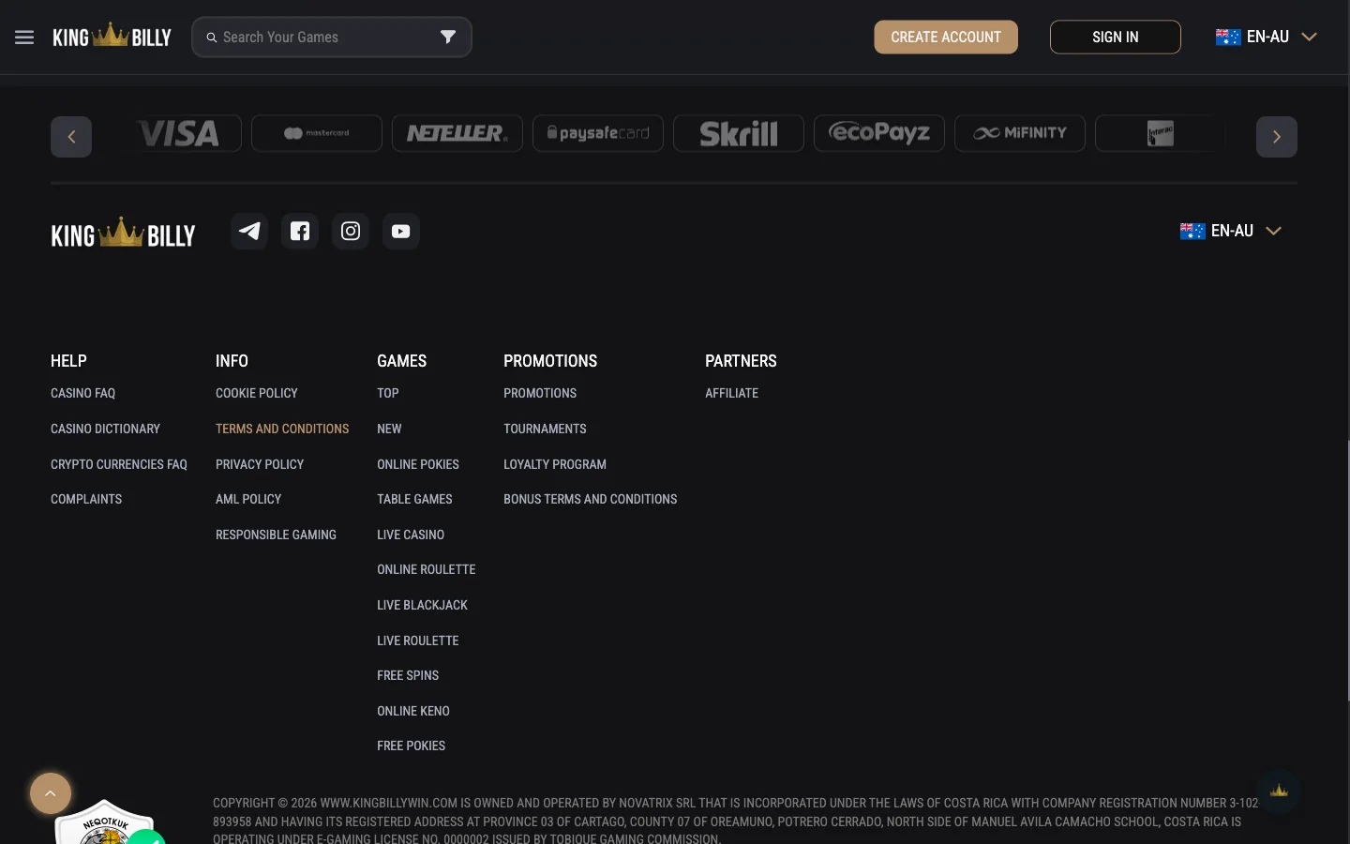Click the Sign In button
Screen dimensions: 1350x844
pos(1116,38)
